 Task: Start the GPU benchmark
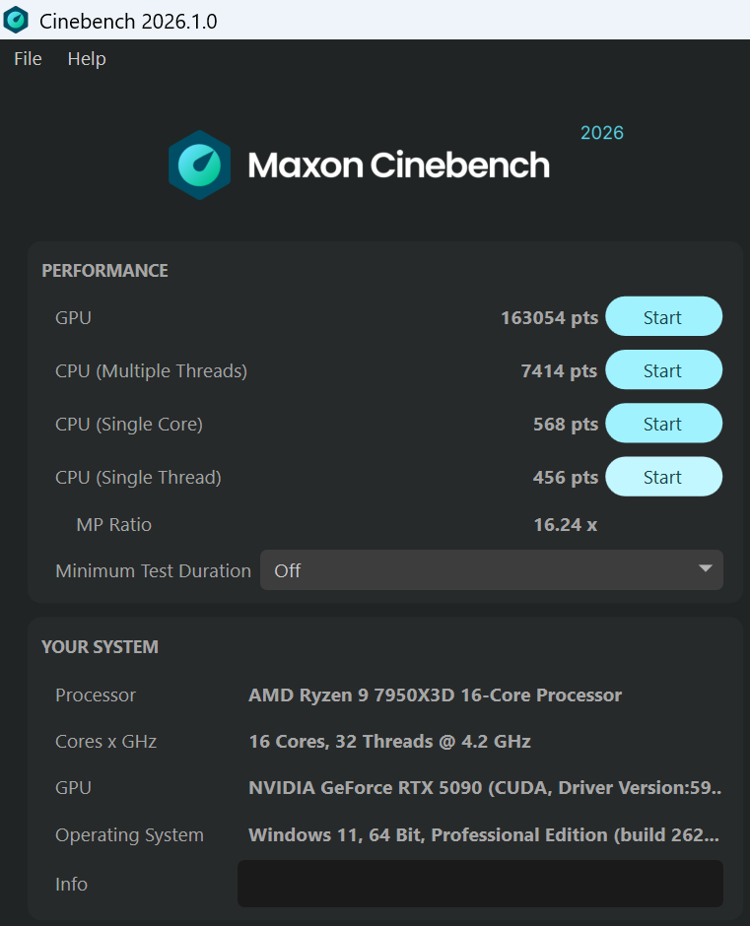(x=662, y=317)
